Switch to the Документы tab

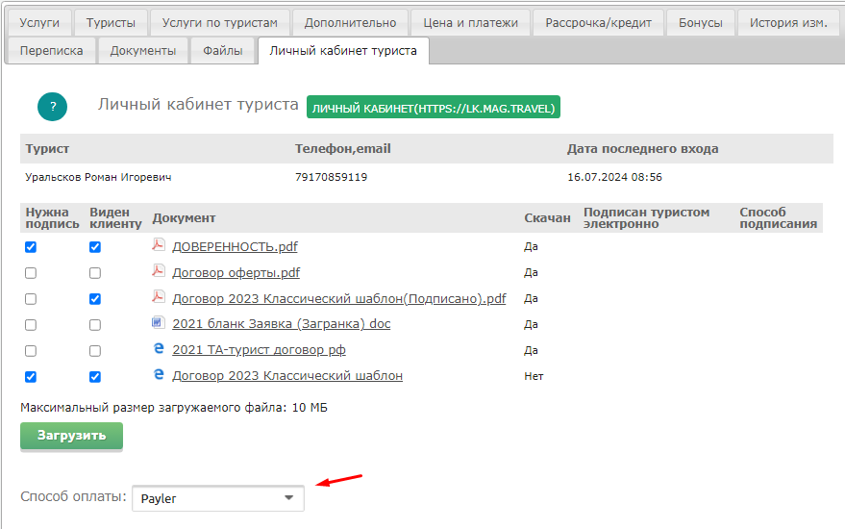click(x=143, y=51)
